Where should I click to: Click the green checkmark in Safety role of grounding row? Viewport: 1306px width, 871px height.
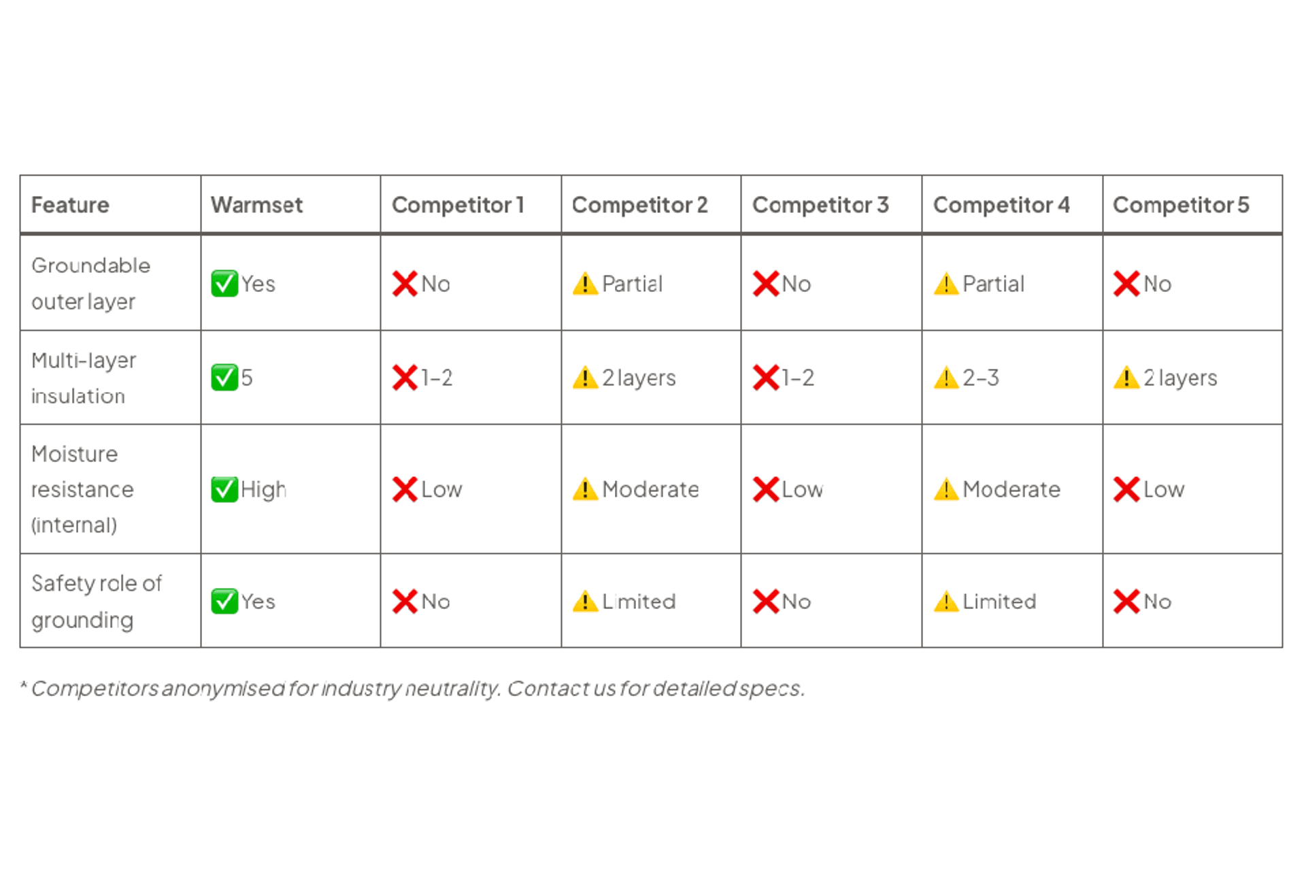coord(224,602)
